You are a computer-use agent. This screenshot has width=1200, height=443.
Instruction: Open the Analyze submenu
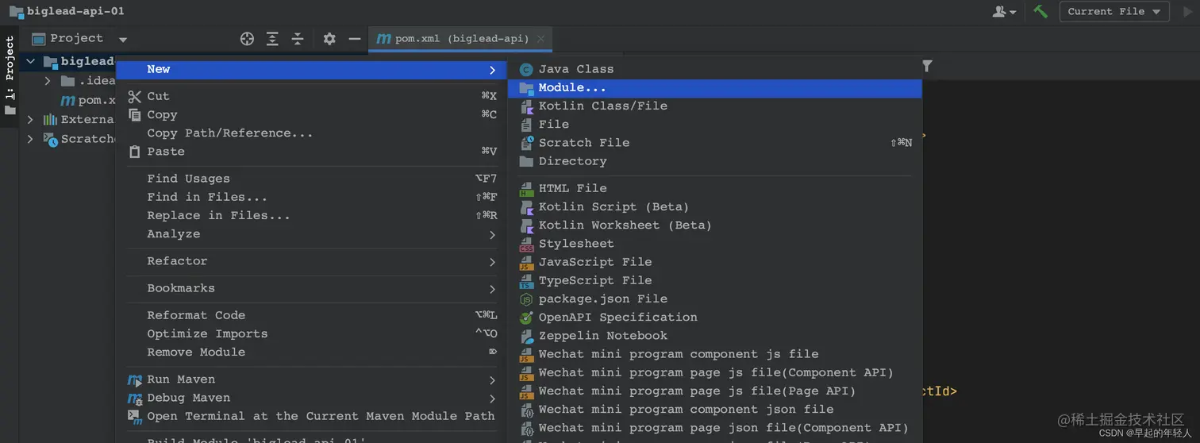click(311, 233)
